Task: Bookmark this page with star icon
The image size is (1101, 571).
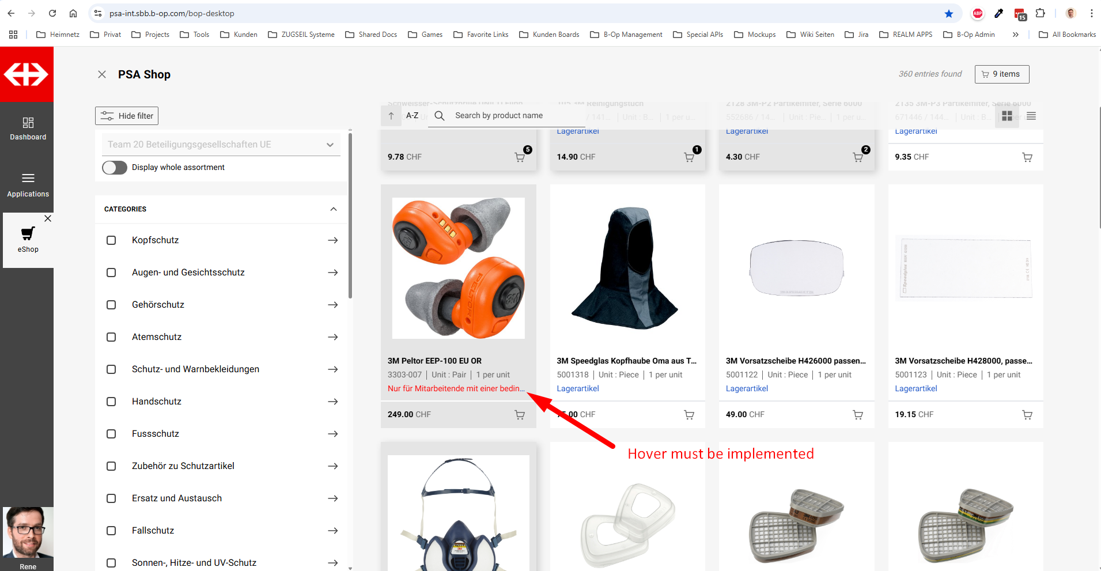Action: [x=948, y=13]
